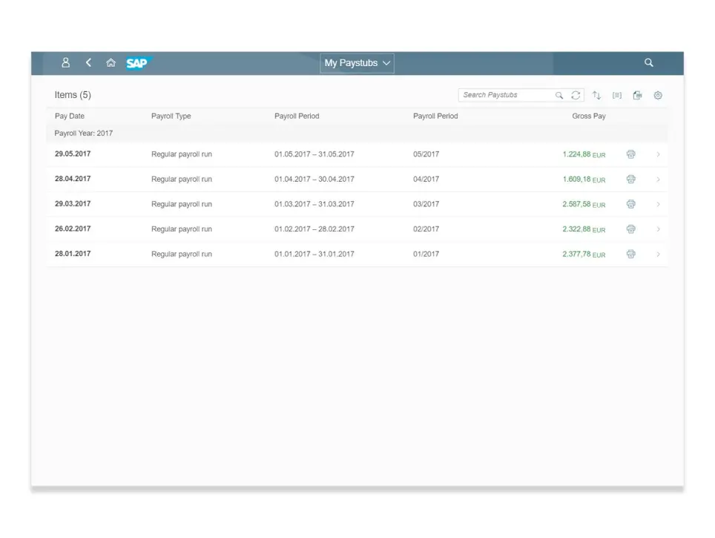Open details chevron for 29.03.2017 row
This screenshot has width=715, height=538.
[659, 204]
